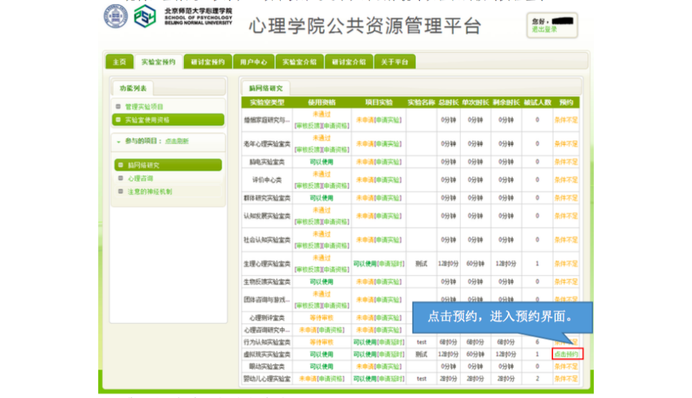Click the PSY School of Psychology logo

pos(145,16)
